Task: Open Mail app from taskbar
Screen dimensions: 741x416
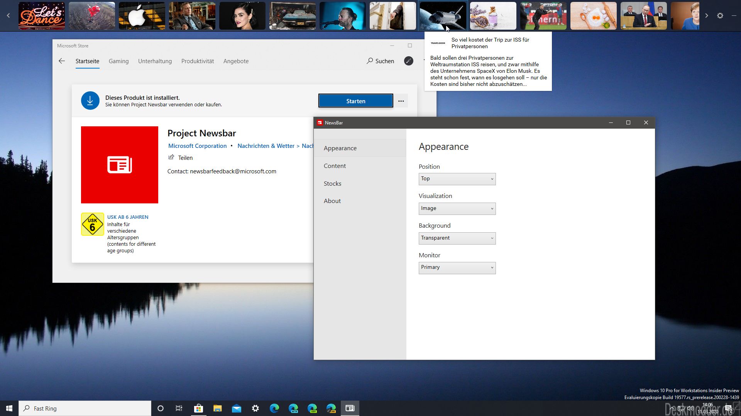Action: coord(236,408)
